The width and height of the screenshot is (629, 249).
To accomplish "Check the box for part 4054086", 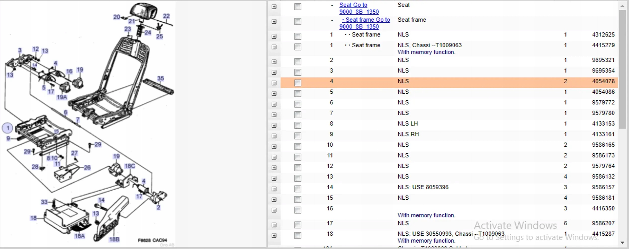I will click(298, 94).
